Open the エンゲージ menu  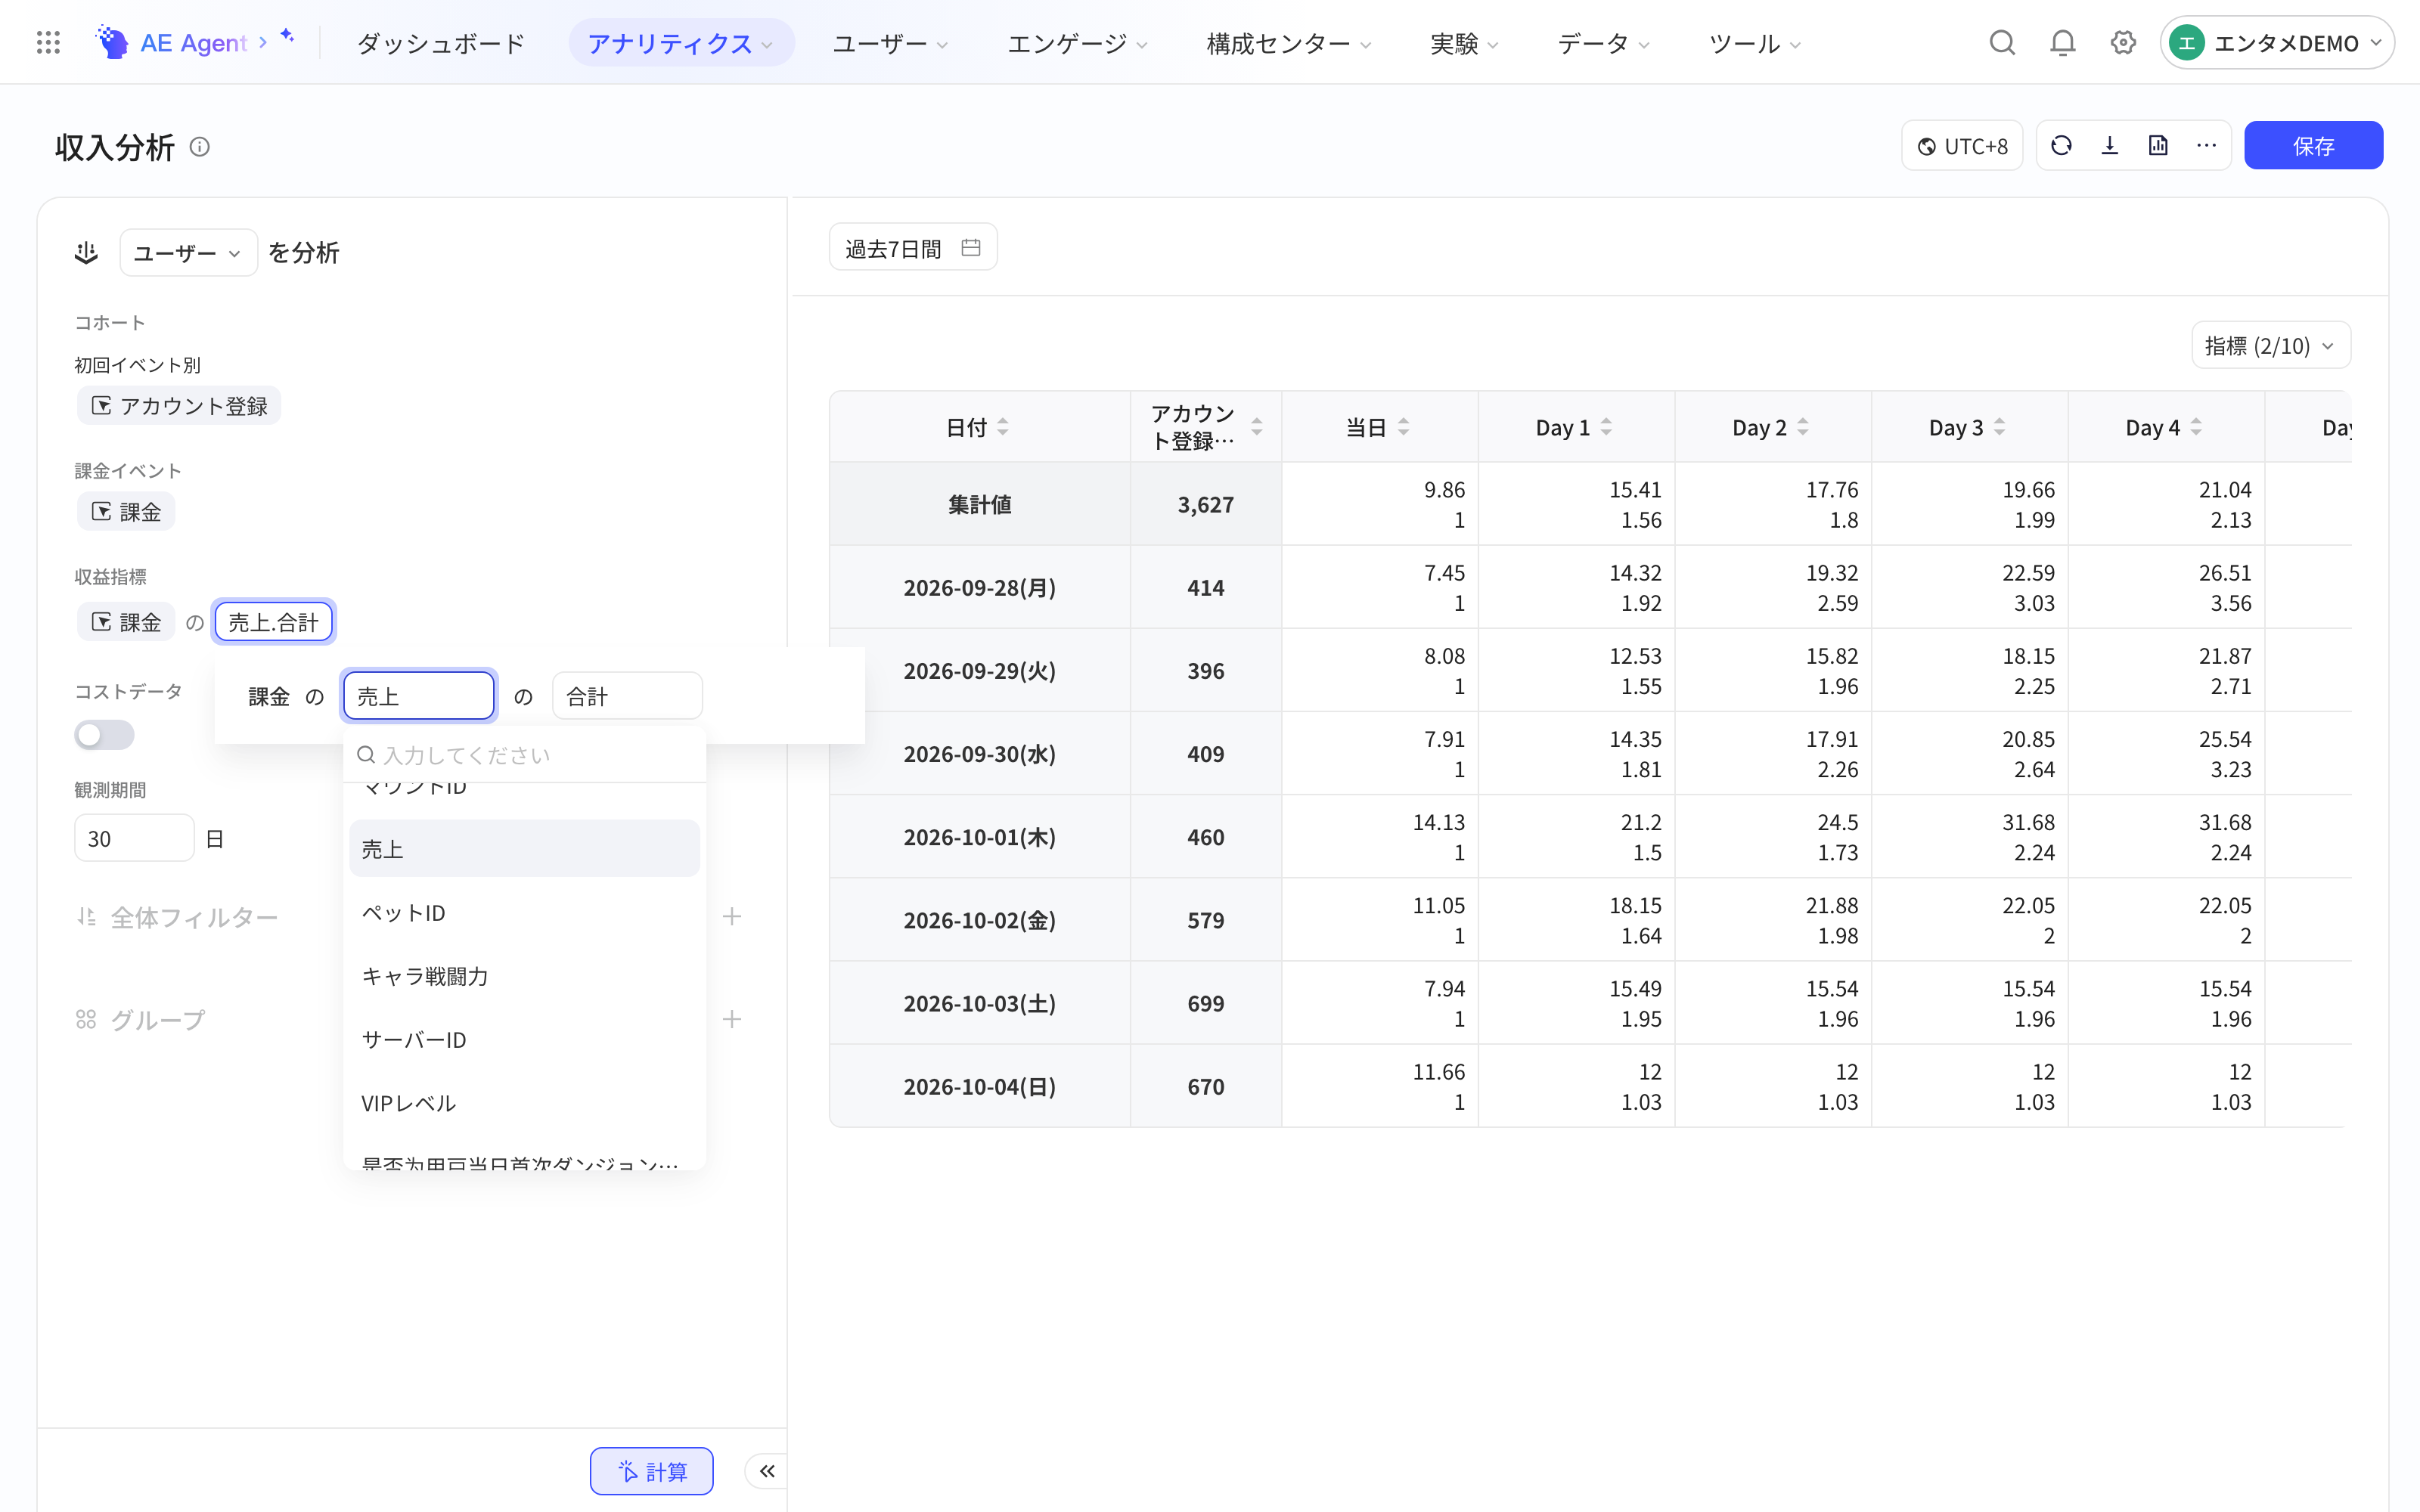(x=1077, y=43)
